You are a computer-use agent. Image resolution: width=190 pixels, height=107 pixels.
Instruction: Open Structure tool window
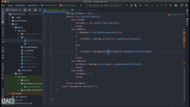3,35
